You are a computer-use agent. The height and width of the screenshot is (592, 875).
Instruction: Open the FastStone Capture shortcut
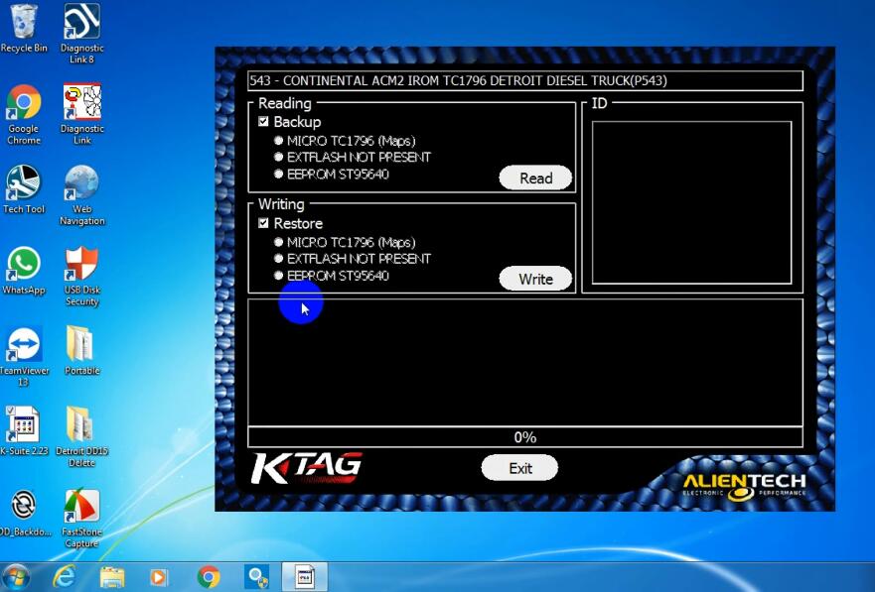tap(81, 518)
